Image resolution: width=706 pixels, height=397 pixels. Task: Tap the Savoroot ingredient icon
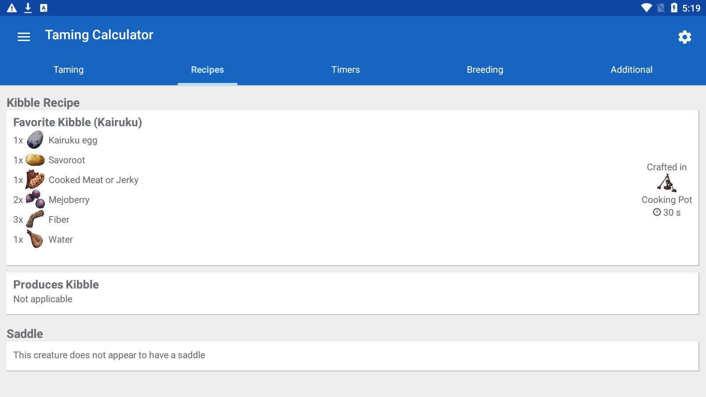coord(35,160)
